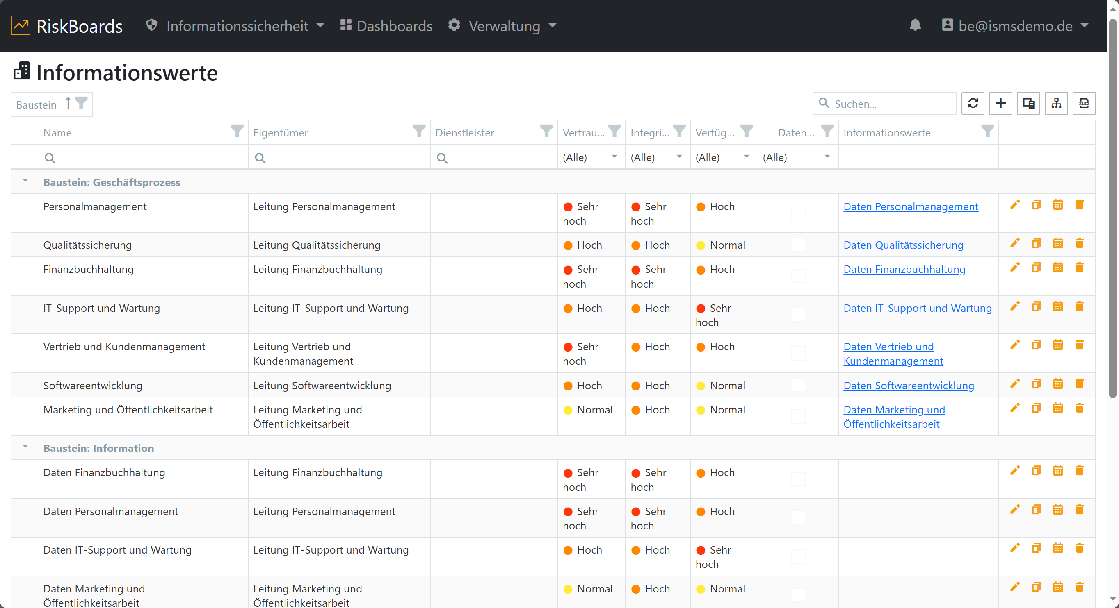Open filter on the Vertrau... column header

pos(614,131)
